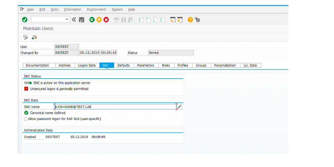The image size is (334, 167).
Task: Switch to the Roles tab
Action: click(166, 65)
